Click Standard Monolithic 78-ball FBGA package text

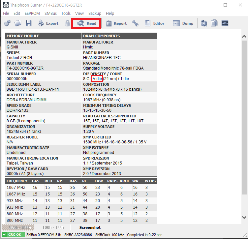(113, 68)
